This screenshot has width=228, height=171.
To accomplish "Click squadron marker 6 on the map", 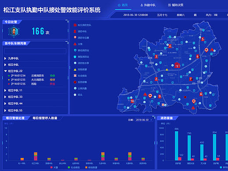I will pyautogui.click(x=198, y=56).
